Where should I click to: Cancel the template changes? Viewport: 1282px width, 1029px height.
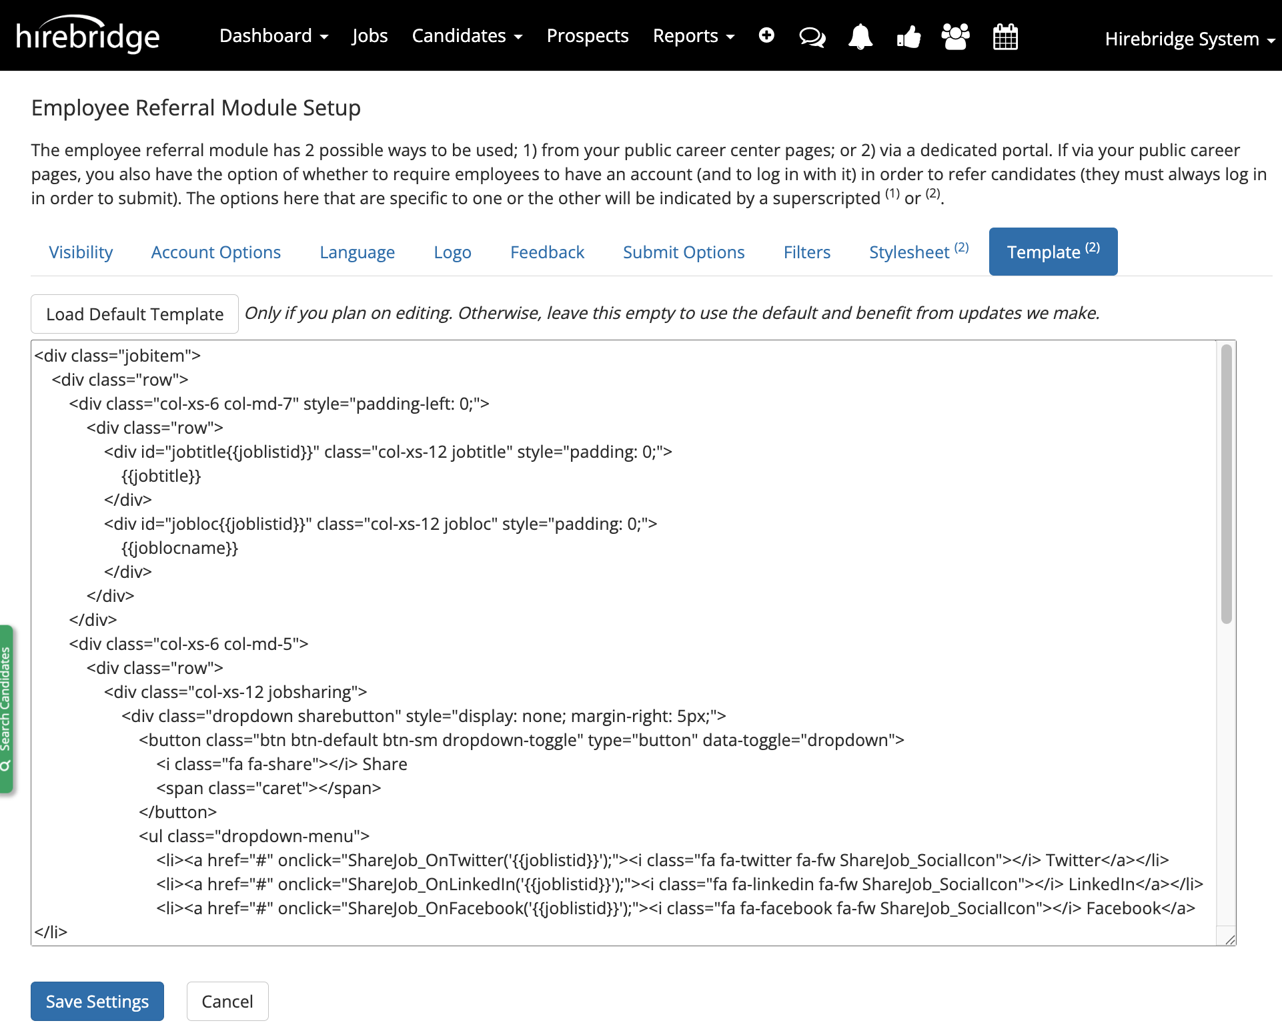click(227, 1001)
